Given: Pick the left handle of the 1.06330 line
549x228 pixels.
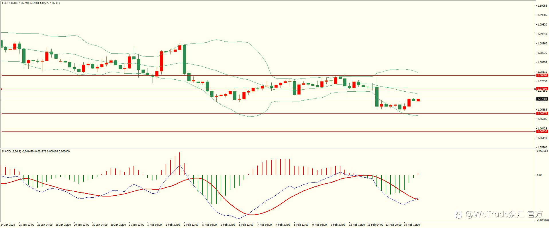Looking at the screenshot, I should pyautogui.click(x=1, y=131).
